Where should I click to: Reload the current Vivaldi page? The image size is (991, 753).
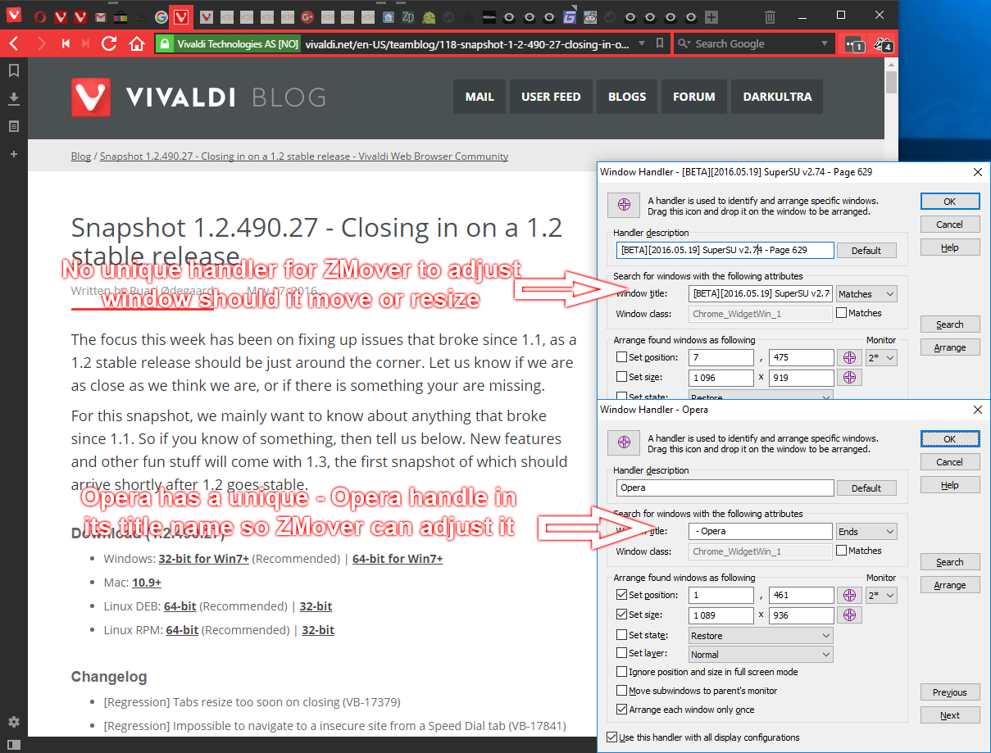coord(108,43)
